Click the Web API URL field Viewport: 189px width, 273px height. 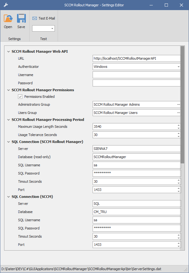coord(136,58)
